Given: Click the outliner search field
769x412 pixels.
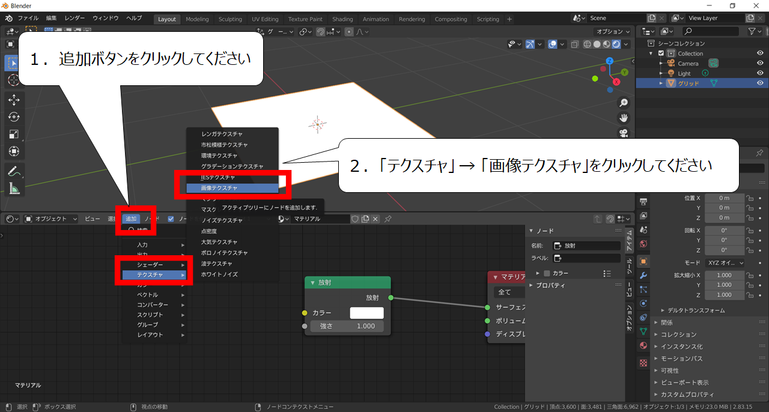Looking at the screenshot, I should 712,31.
